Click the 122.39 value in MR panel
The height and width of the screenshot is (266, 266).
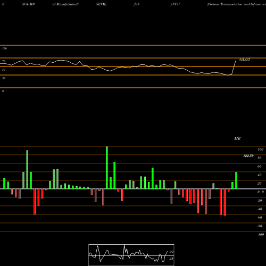(x=248, y=156)
